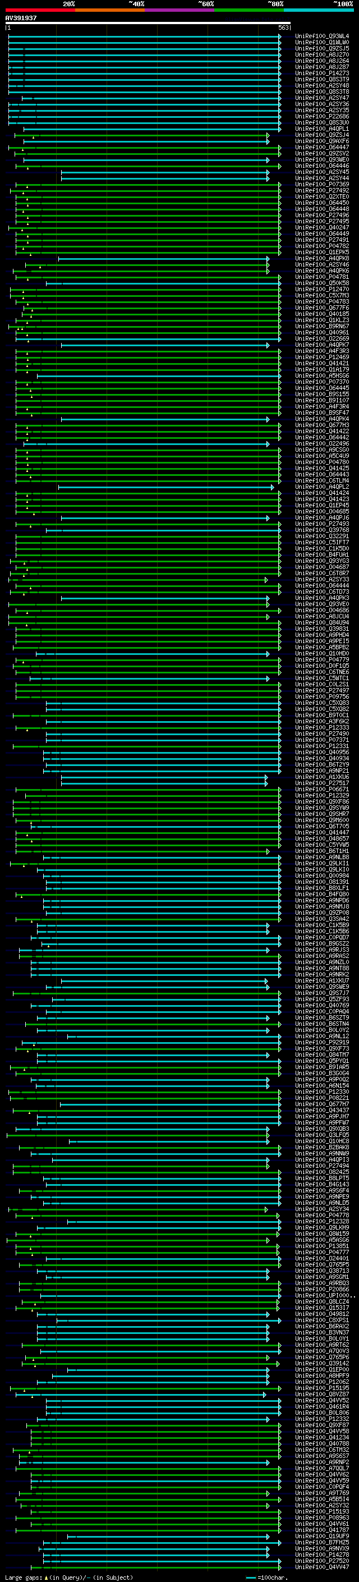Select the UniRef100_P12333 label
This screenshot has width=359, height=1582.
[x=321, y=728]
